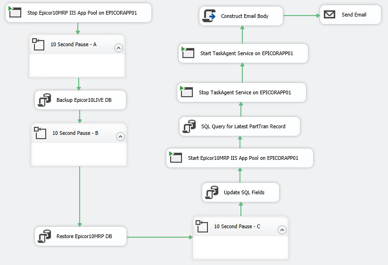Collapse the 10 Second Pause - B container
388x265 pixels.
pos(120,136)
